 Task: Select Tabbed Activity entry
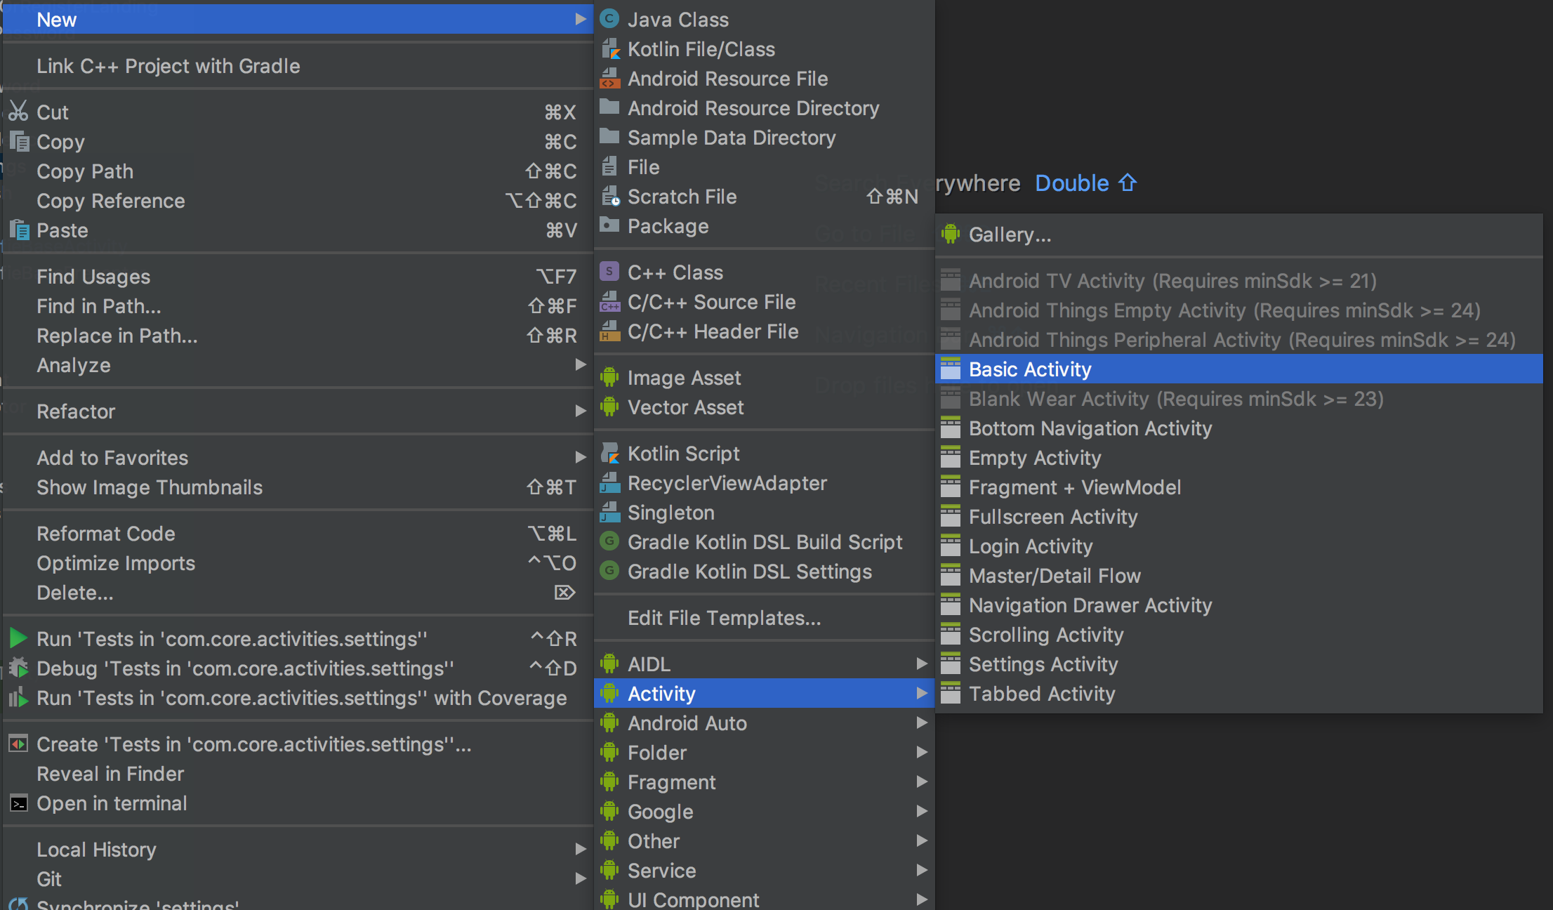point(1238,693)
